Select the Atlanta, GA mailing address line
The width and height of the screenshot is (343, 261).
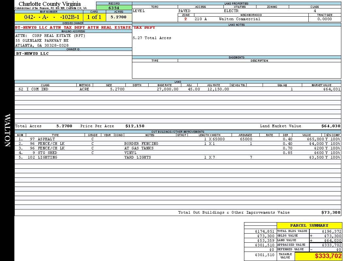42,45
